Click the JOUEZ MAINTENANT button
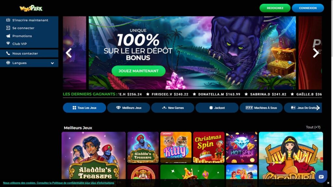 [x=139, y=71]
